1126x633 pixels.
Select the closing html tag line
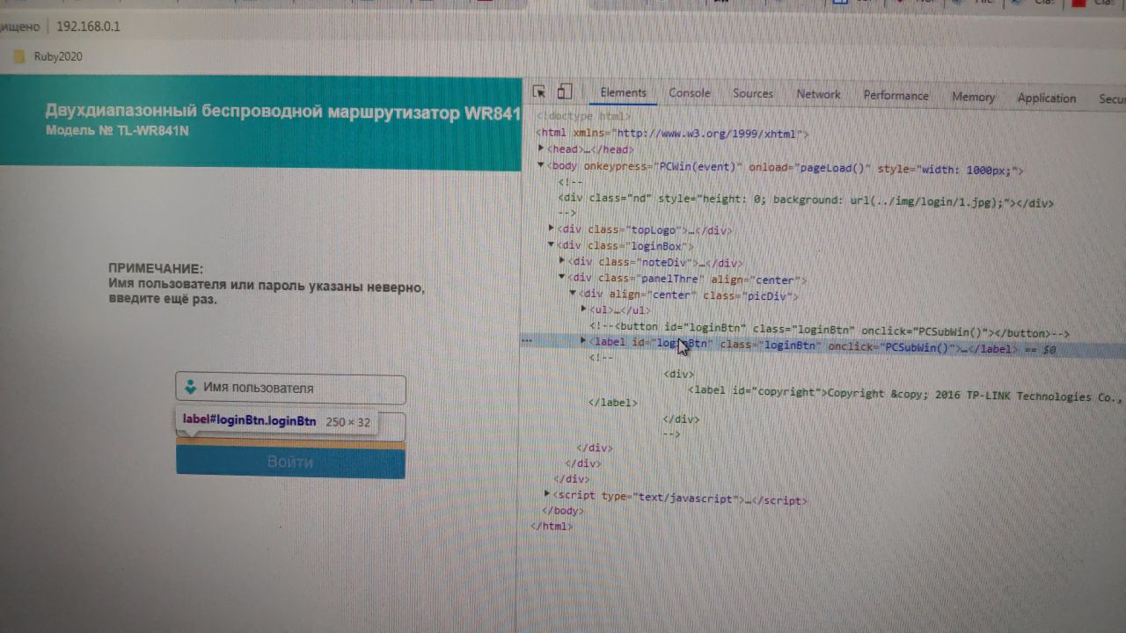tap(552, 526)
